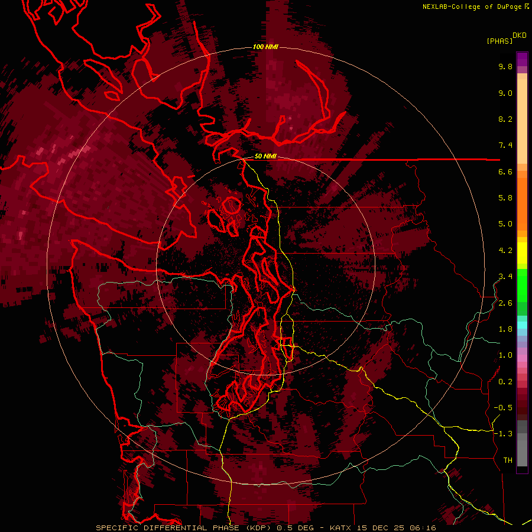Click the 2.6 value on the color scale
Screen dimensions: 532x532
[505, 303]
